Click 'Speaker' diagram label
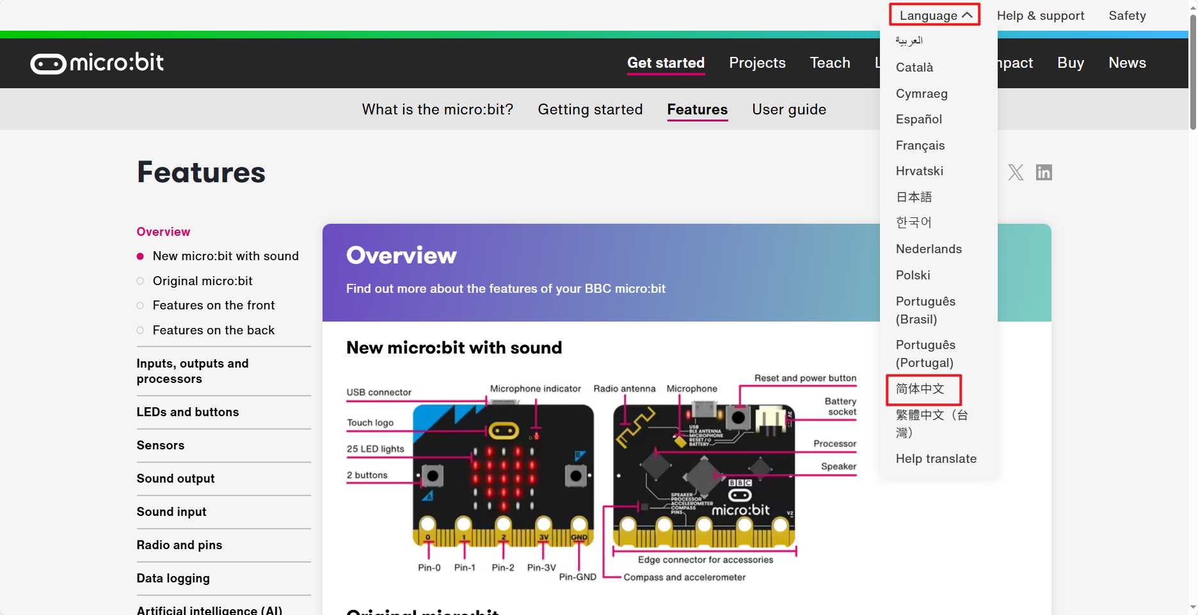 (x=838, y=466)
